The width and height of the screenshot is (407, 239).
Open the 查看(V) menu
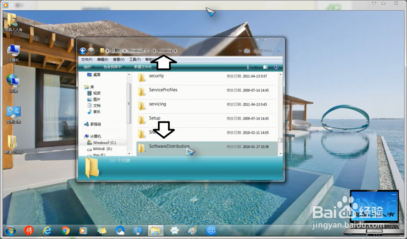118,59
